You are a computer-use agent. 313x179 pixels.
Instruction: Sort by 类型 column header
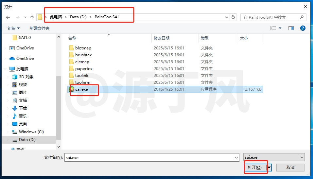coord(205,38)
